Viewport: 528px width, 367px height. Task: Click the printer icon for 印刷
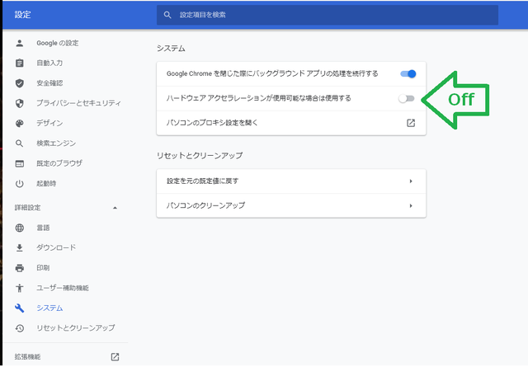[x=20, y=268]
